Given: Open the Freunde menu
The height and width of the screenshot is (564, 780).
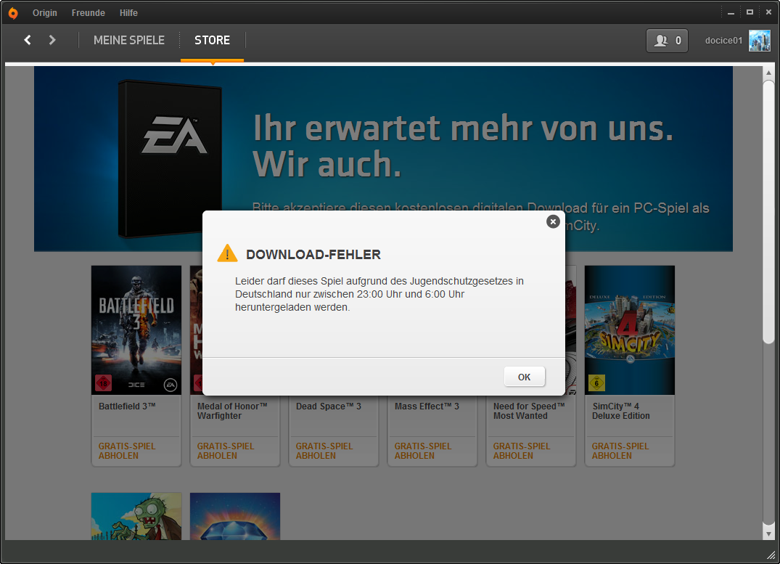Looking at the screenshot, I should click(88, 13).
